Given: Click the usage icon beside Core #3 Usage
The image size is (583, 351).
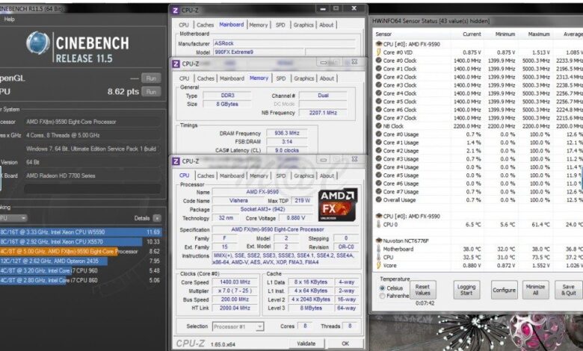Looking at the screenshot, I should click(x=379, y=158).
